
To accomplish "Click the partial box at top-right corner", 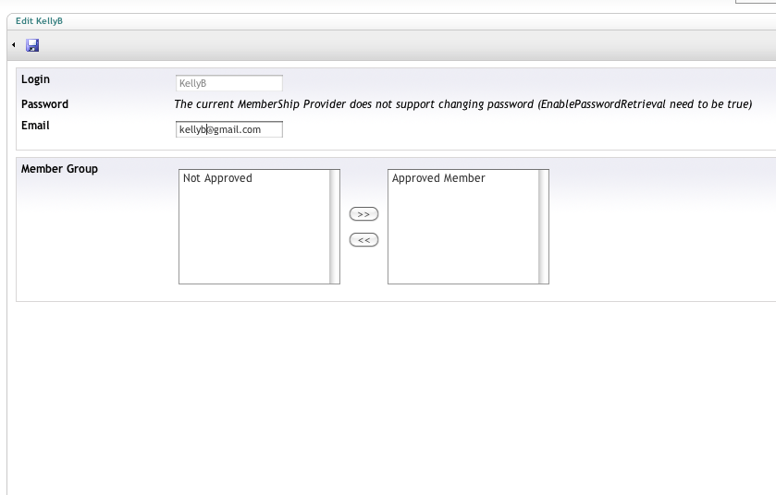I will tap(755, 2).
